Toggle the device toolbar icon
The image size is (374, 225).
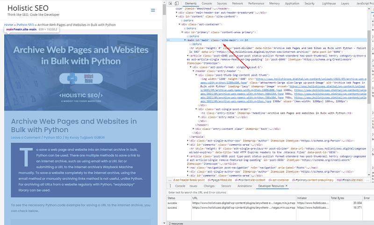(x=177, y=3)
